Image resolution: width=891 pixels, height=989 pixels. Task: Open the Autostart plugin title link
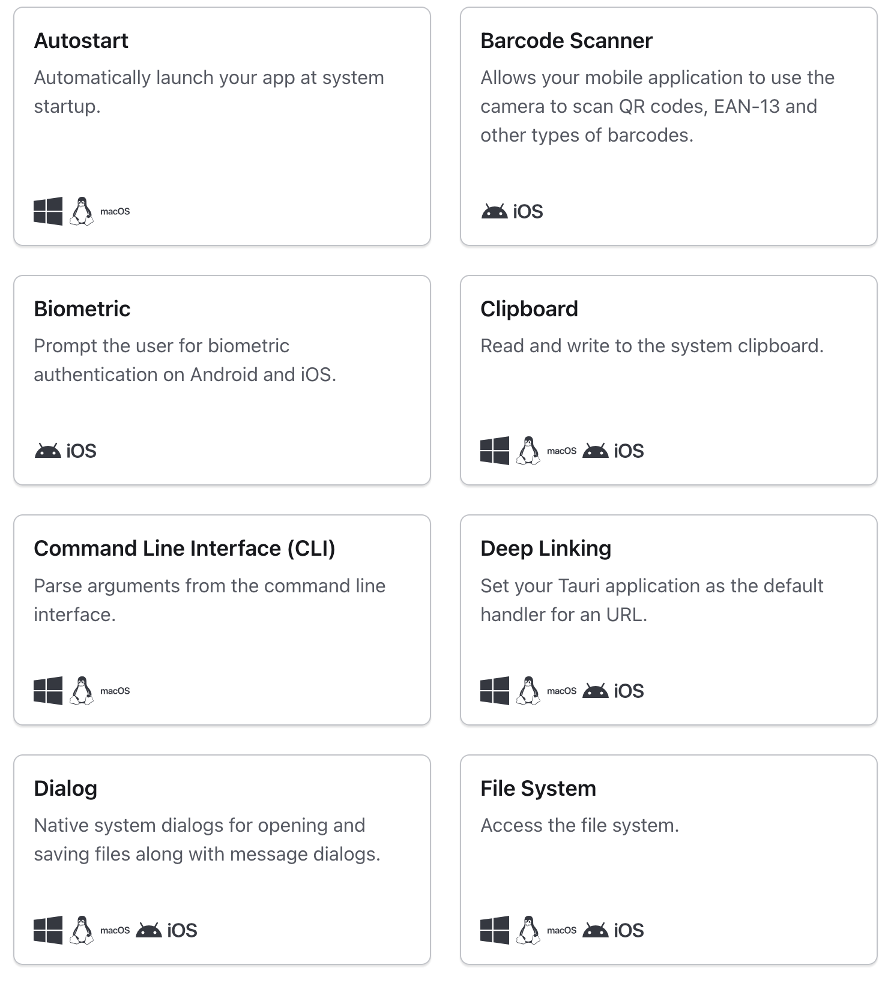(x=81, y=41)
